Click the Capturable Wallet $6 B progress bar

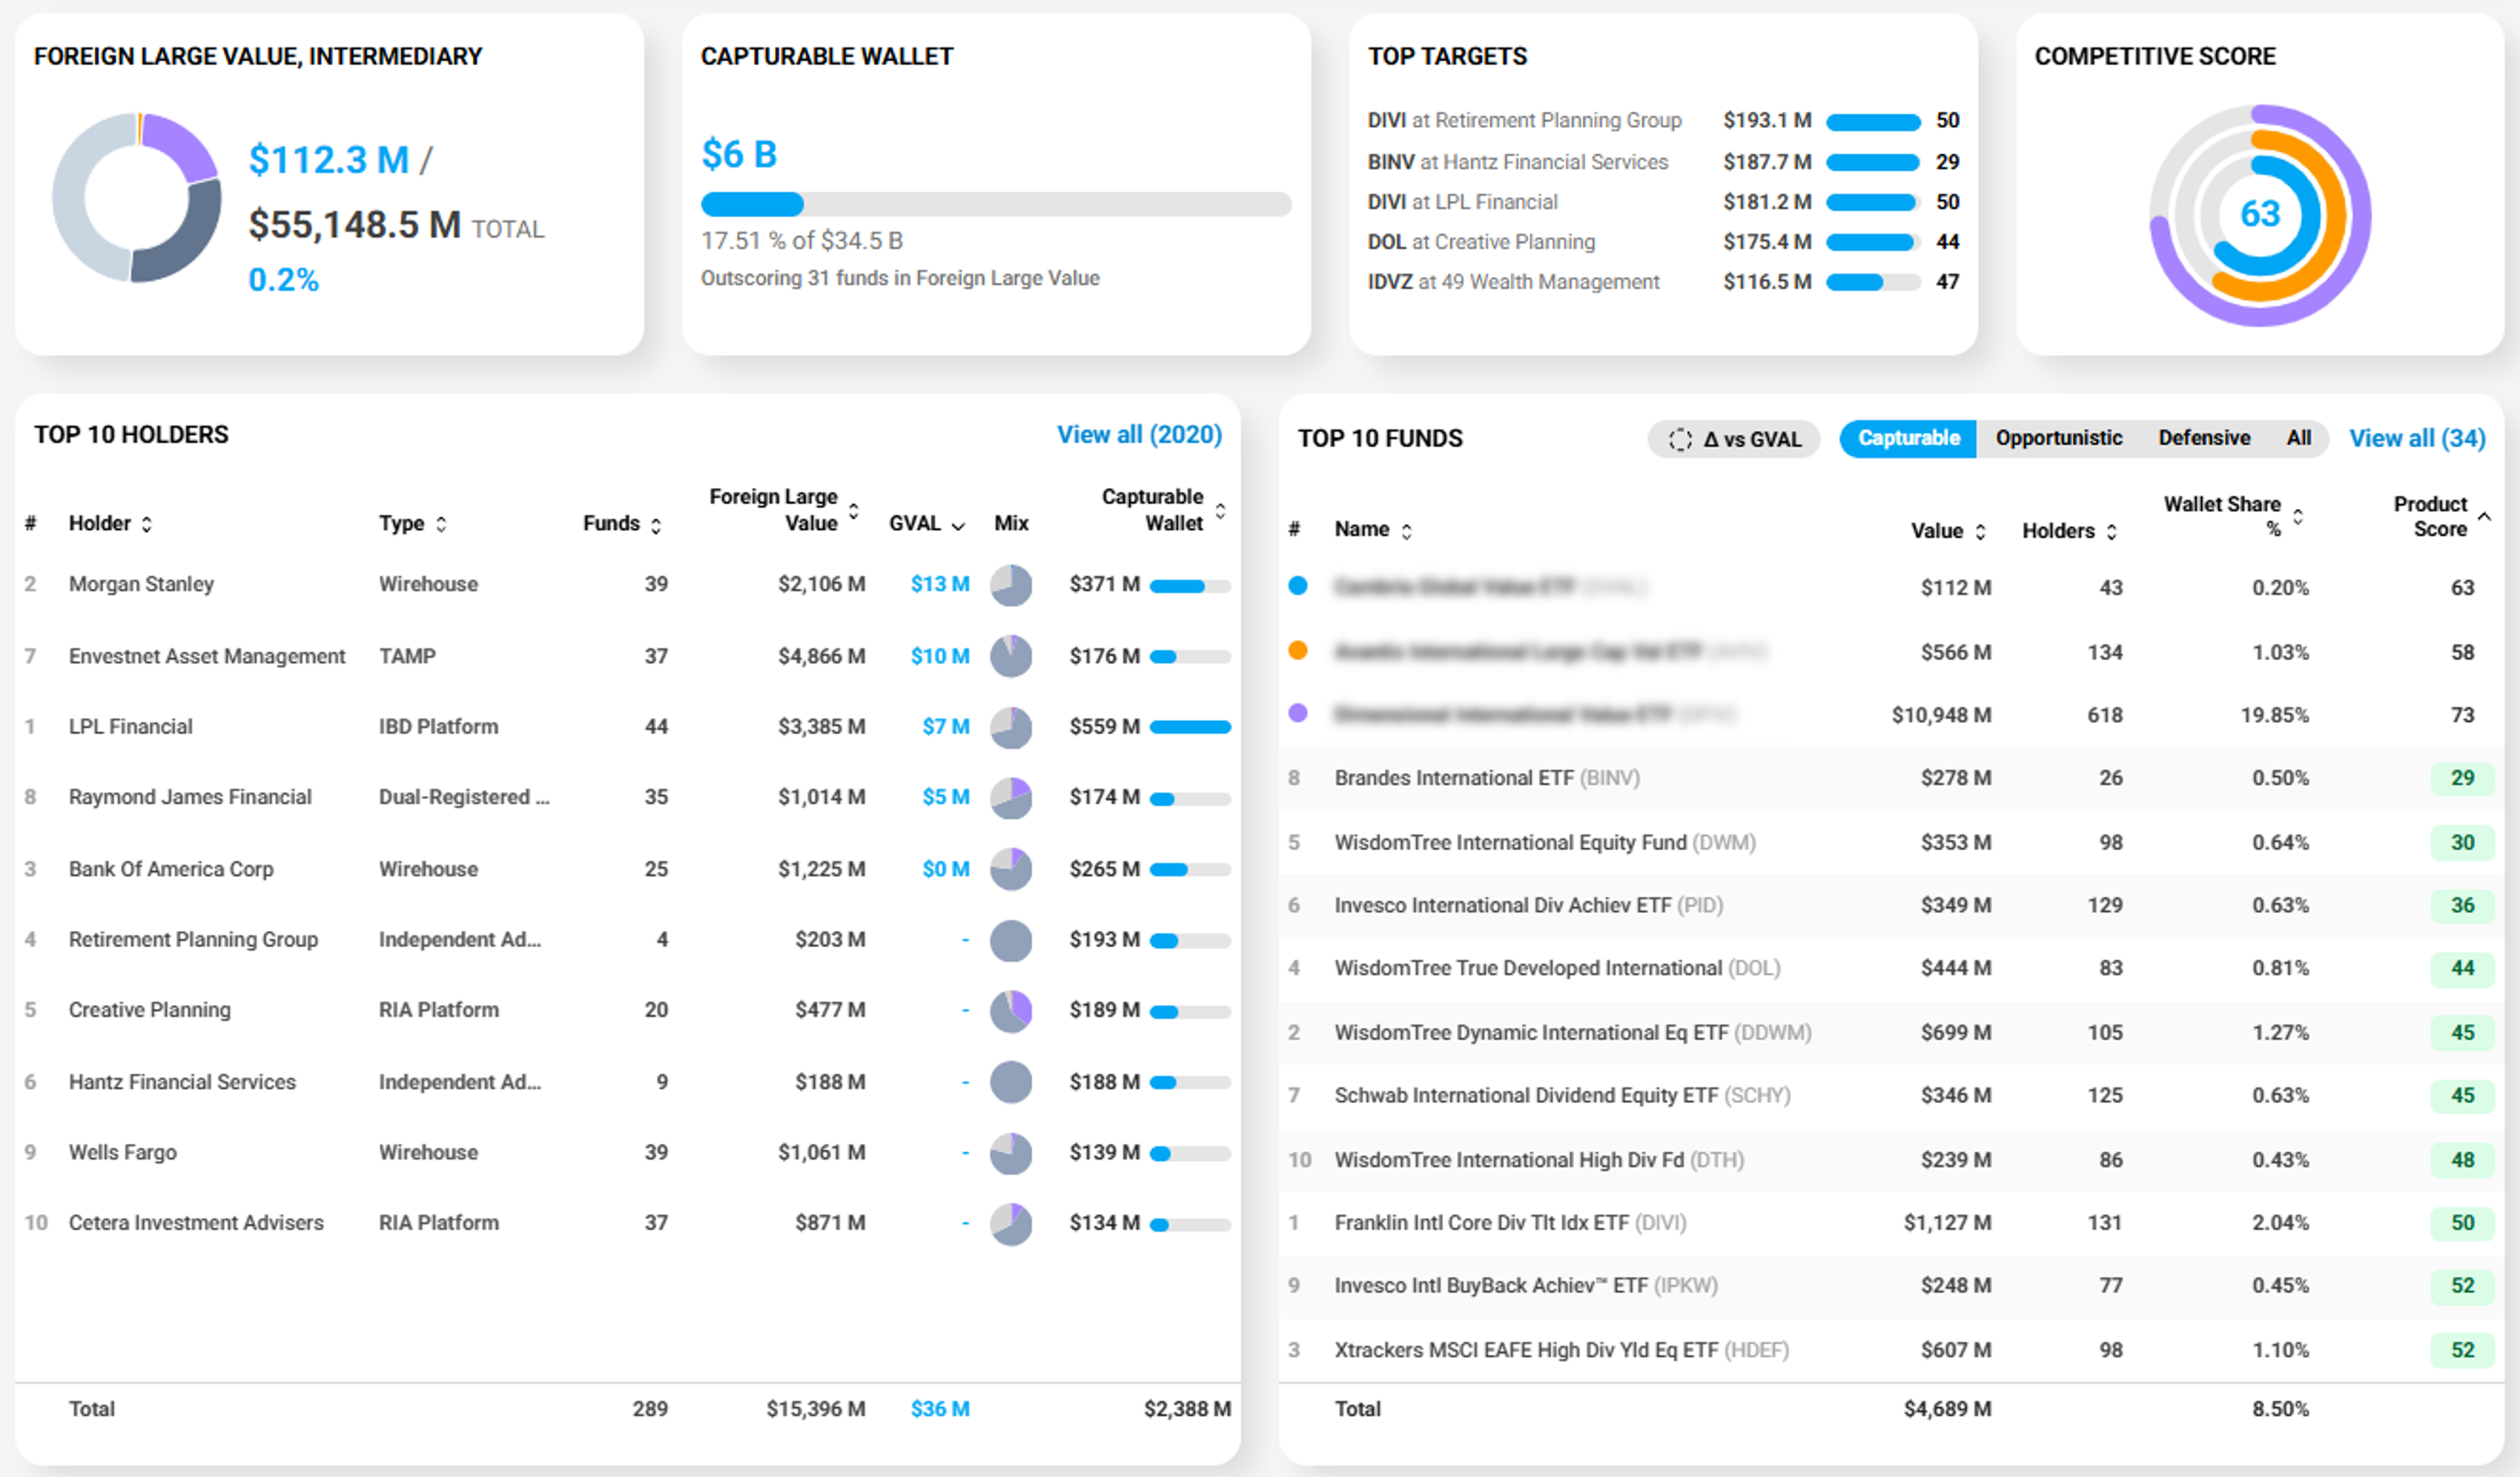tap(996, 204)
